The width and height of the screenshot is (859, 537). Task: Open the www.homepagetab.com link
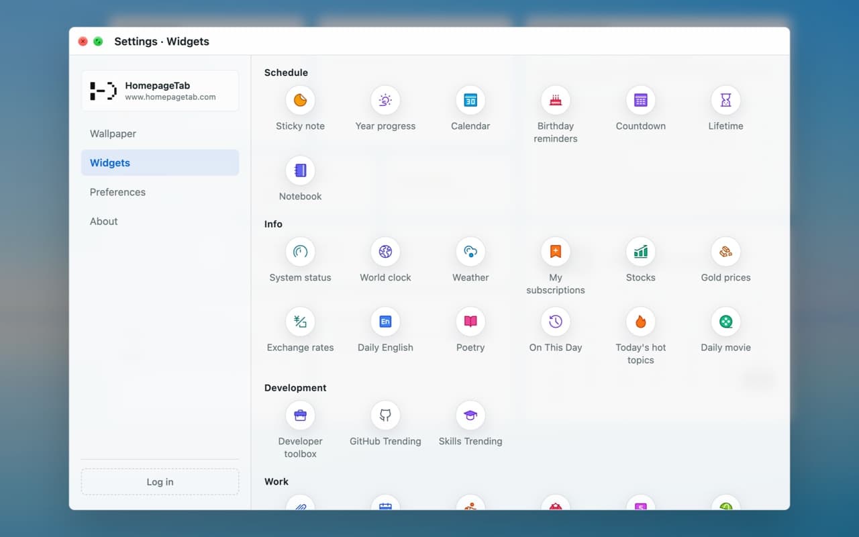[x=170, y=97]
